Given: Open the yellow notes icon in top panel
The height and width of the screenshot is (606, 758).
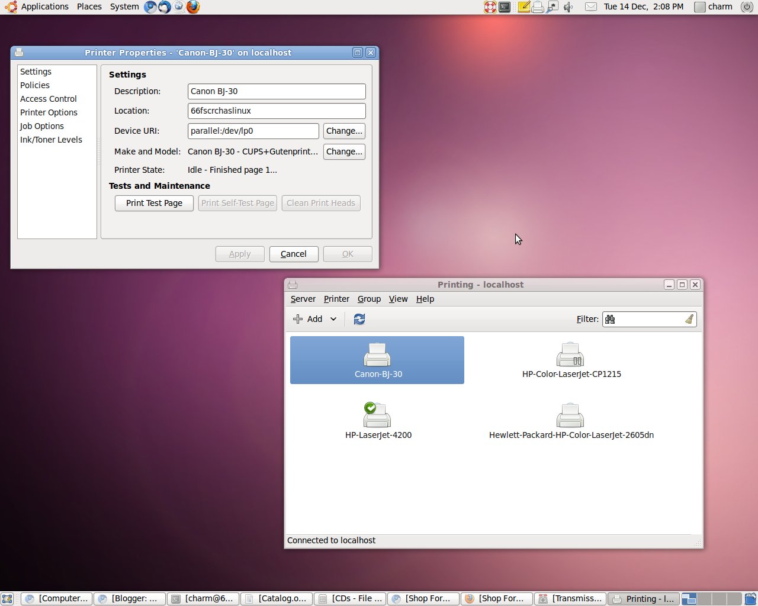Looking at the screenshot, I should pos(524,7).
